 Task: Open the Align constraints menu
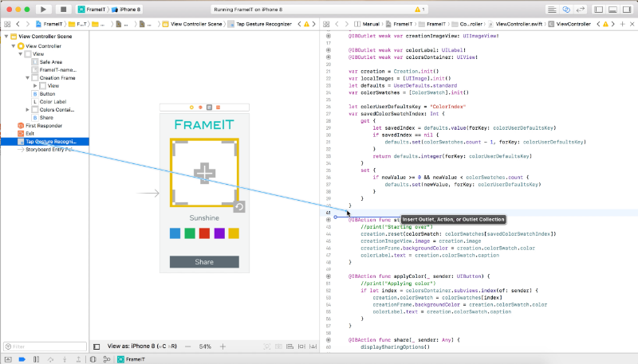coord(289,346)
